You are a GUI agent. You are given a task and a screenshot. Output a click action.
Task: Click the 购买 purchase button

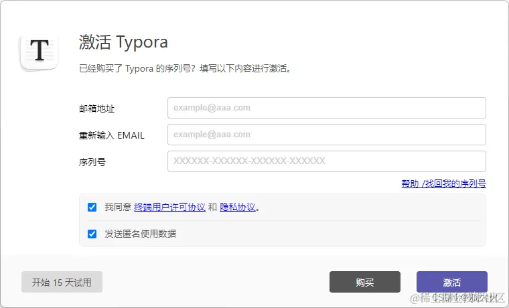pos(365,282)
